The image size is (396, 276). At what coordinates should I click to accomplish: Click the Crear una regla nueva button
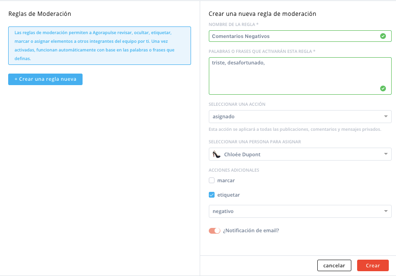(x=45, y=79)
